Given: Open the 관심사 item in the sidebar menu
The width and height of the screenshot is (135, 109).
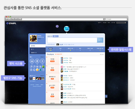Looking at the screenshot, I should coord(37,53).
